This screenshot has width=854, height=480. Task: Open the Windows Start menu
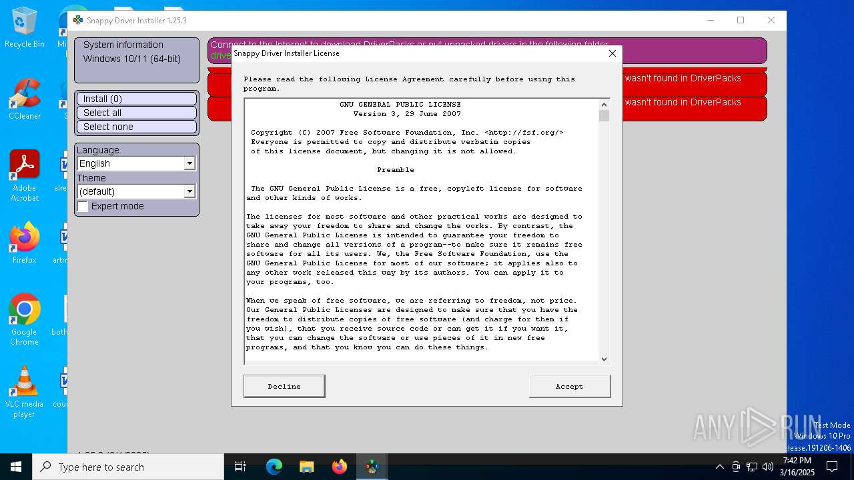click(x=16, y=467)
